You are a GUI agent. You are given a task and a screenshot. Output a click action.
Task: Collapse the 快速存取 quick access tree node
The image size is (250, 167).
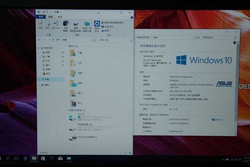[x=38, y=48]
